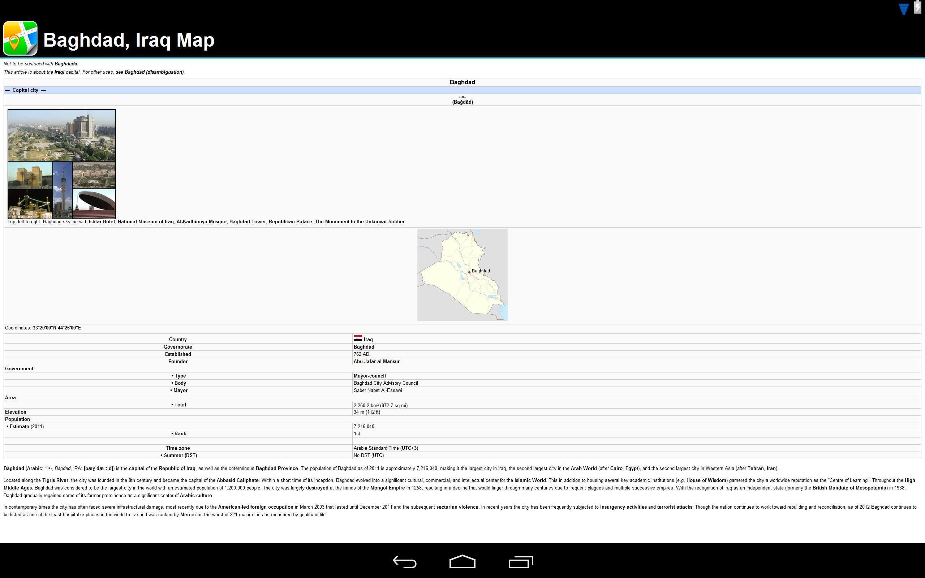Open the Ishtar Hotel link
This screenshot has height=578, width=925.
(x=101, y=221)
